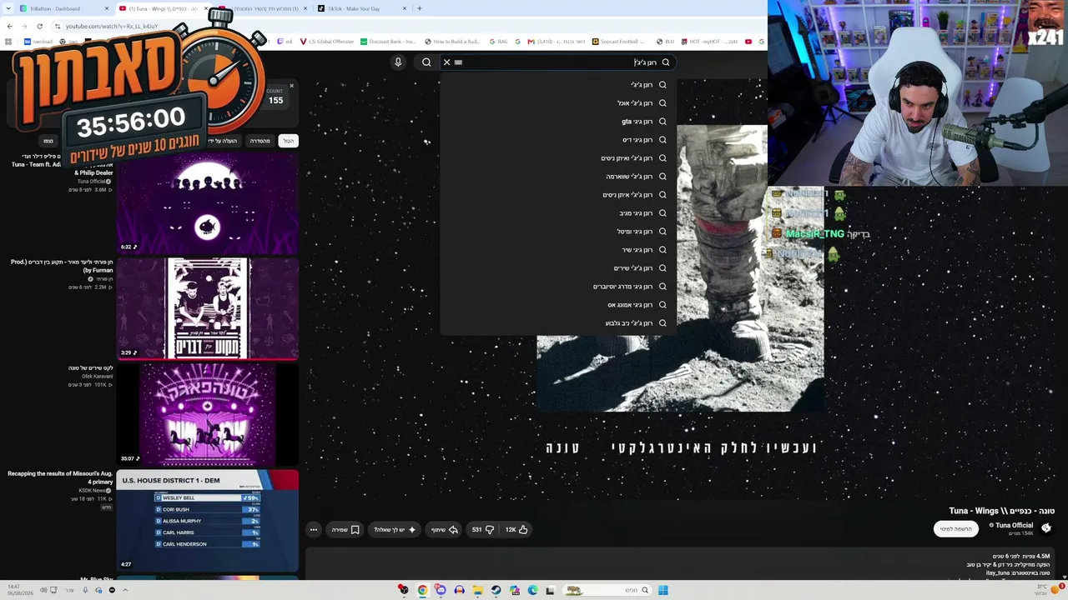Open the Tuna Official channel name link
Screen dimensions: 1068x600
tap(1013, 525)
